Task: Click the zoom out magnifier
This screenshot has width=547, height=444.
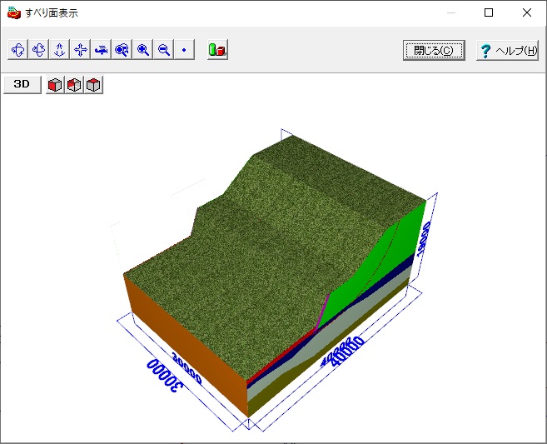Action: (164, 50)
